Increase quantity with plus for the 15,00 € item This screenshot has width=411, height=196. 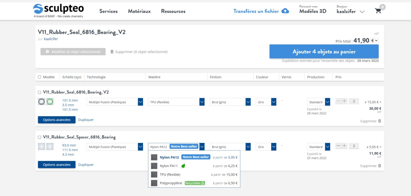[x=344, y=101]
